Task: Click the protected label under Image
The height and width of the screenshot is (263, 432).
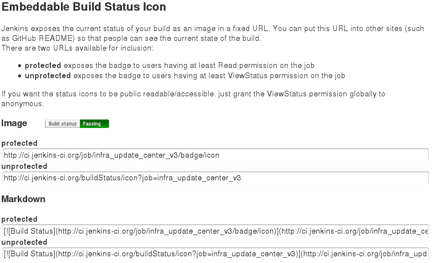Action: point(20,143)
